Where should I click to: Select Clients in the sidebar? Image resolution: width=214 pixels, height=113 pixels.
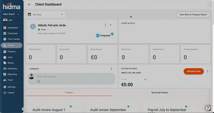(x=12, y=45)
